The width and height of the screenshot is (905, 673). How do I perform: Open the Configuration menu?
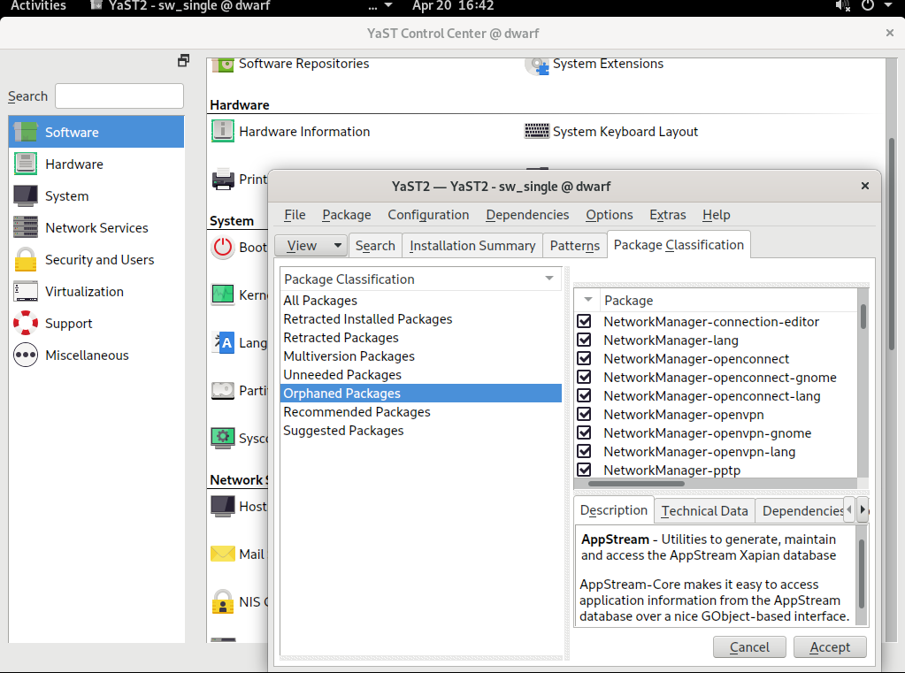[428, 215]
